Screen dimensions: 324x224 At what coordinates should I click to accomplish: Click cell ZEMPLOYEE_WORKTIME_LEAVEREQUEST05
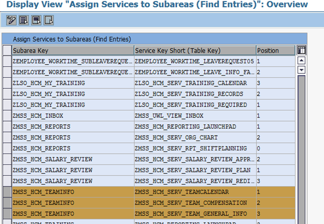195,61
